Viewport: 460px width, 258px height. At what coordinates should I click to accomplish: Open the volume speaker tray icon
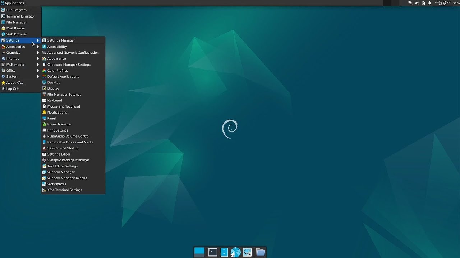[x=417, y=3]
